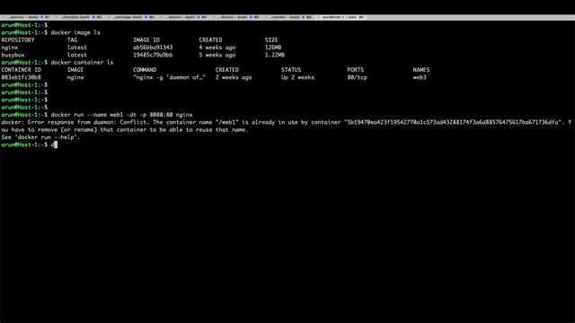
Task: Click '4 weeks ago' created value
Action: click(217, 48)
